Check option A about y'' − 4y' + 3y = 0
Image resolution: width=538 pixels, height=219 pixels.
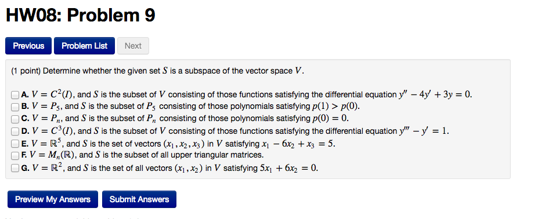pyautogui.click(x=15, y=94)
